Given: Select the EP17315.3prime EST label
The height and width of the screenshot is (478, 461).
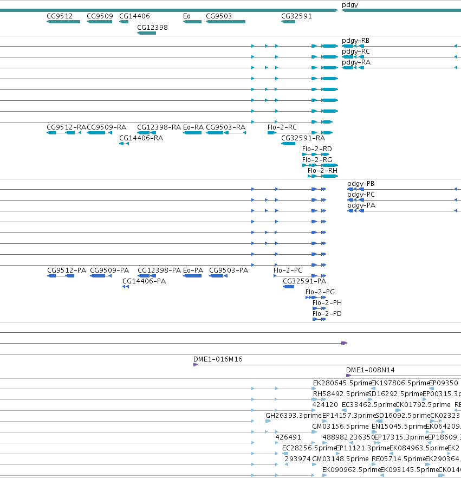Looking at the screenshot, I should [401, 437].
